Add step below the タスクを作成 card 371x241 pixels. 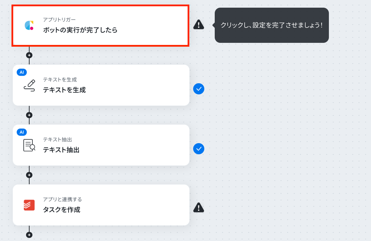pos(29,235)
